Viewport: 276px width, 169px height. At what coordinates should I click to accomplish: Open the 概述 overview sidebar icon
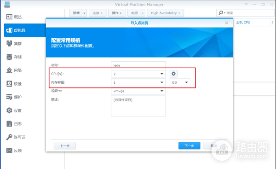(9, 17)
